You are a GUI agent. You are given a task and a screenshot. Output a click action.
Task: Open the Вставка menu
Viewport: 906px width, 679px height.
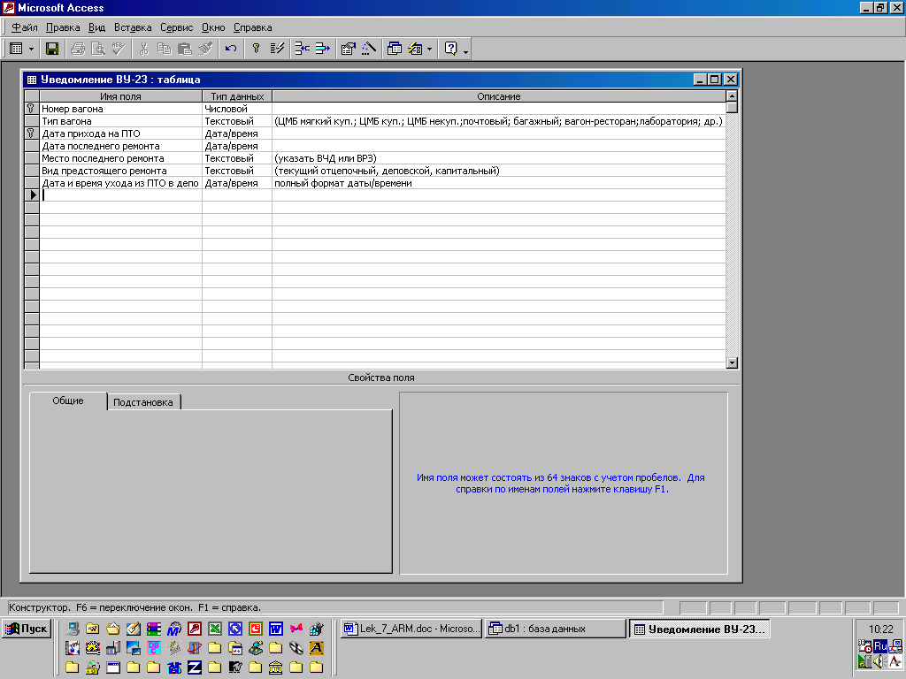(133, 27)
